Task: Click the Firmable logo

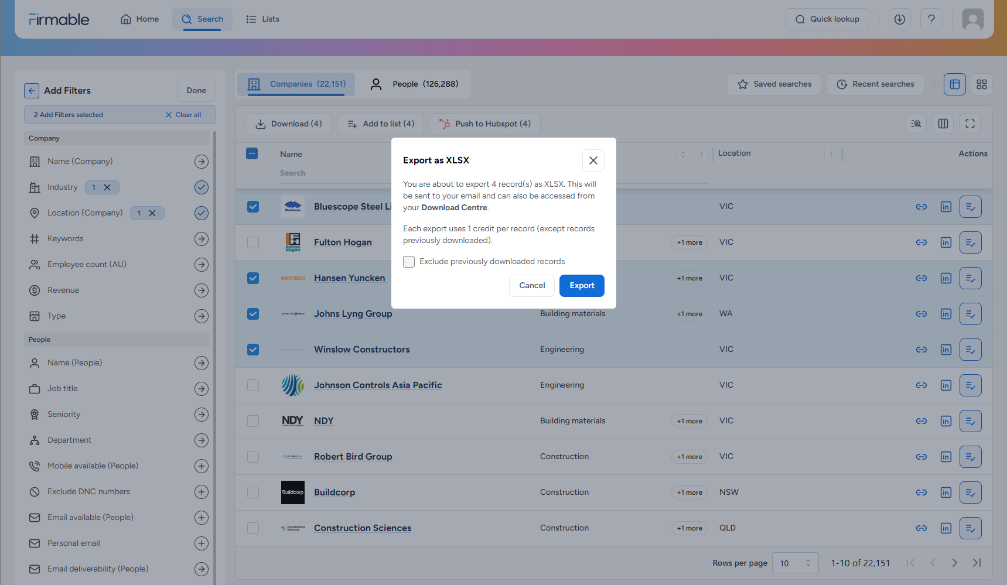Action: 59,19
